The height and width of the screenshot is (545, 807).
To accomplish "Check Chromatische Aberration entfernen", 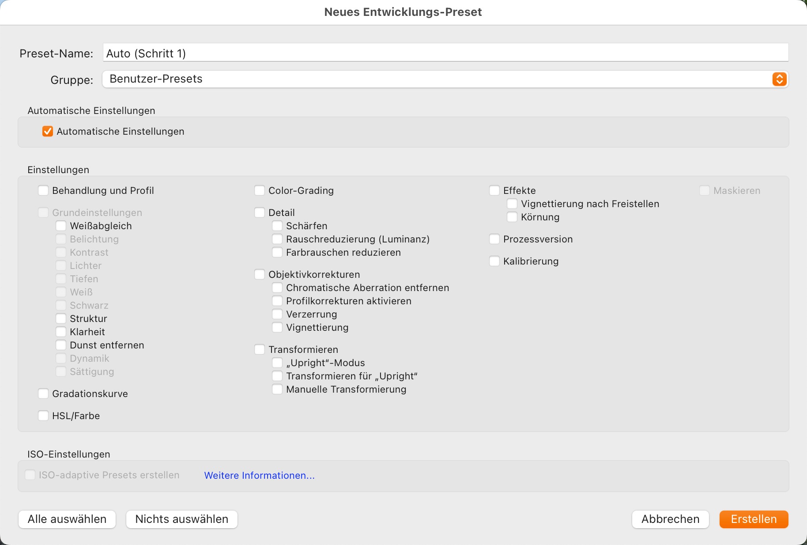I will point(277,288).
